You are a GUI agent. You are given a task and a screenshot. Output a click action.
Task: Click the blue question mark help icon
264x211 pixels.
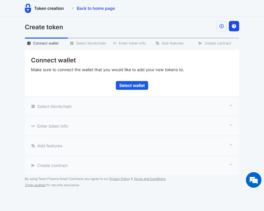click(x=234, y=26)
